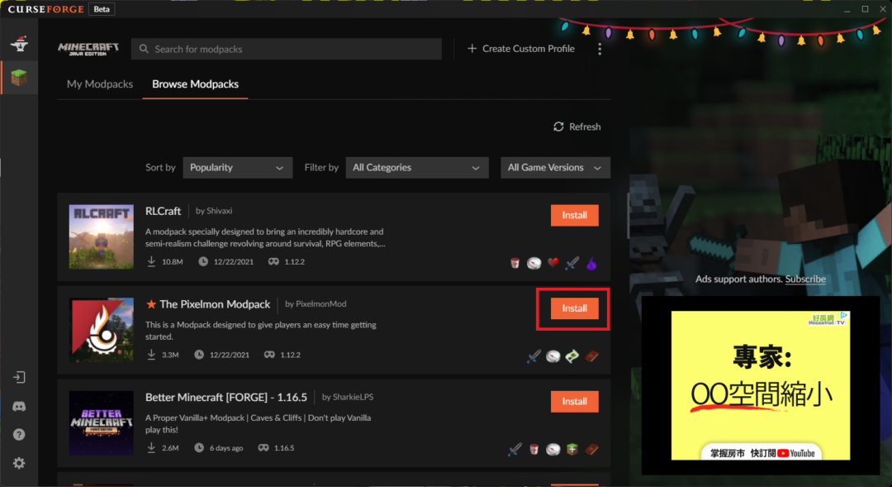The height and width of the screenshot is (487, 892).
Task: Open the settings gear icon
Action: pyautogui.click(x=19, y=463)
